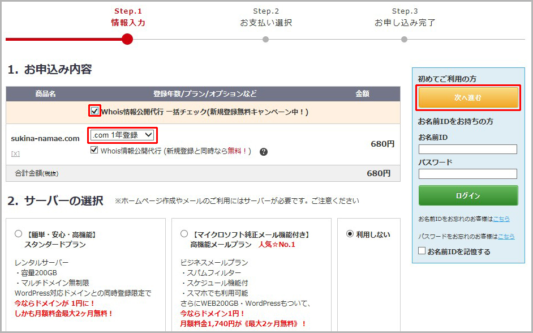Check the Whois bulk selection checkbox

[95, 111]
